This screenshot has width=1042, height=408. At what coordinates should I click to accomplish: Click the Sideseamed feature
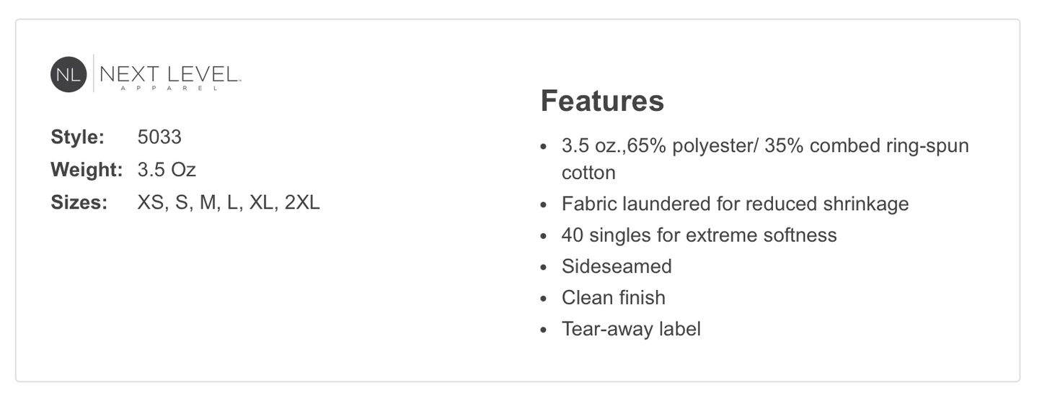point(617,266)
